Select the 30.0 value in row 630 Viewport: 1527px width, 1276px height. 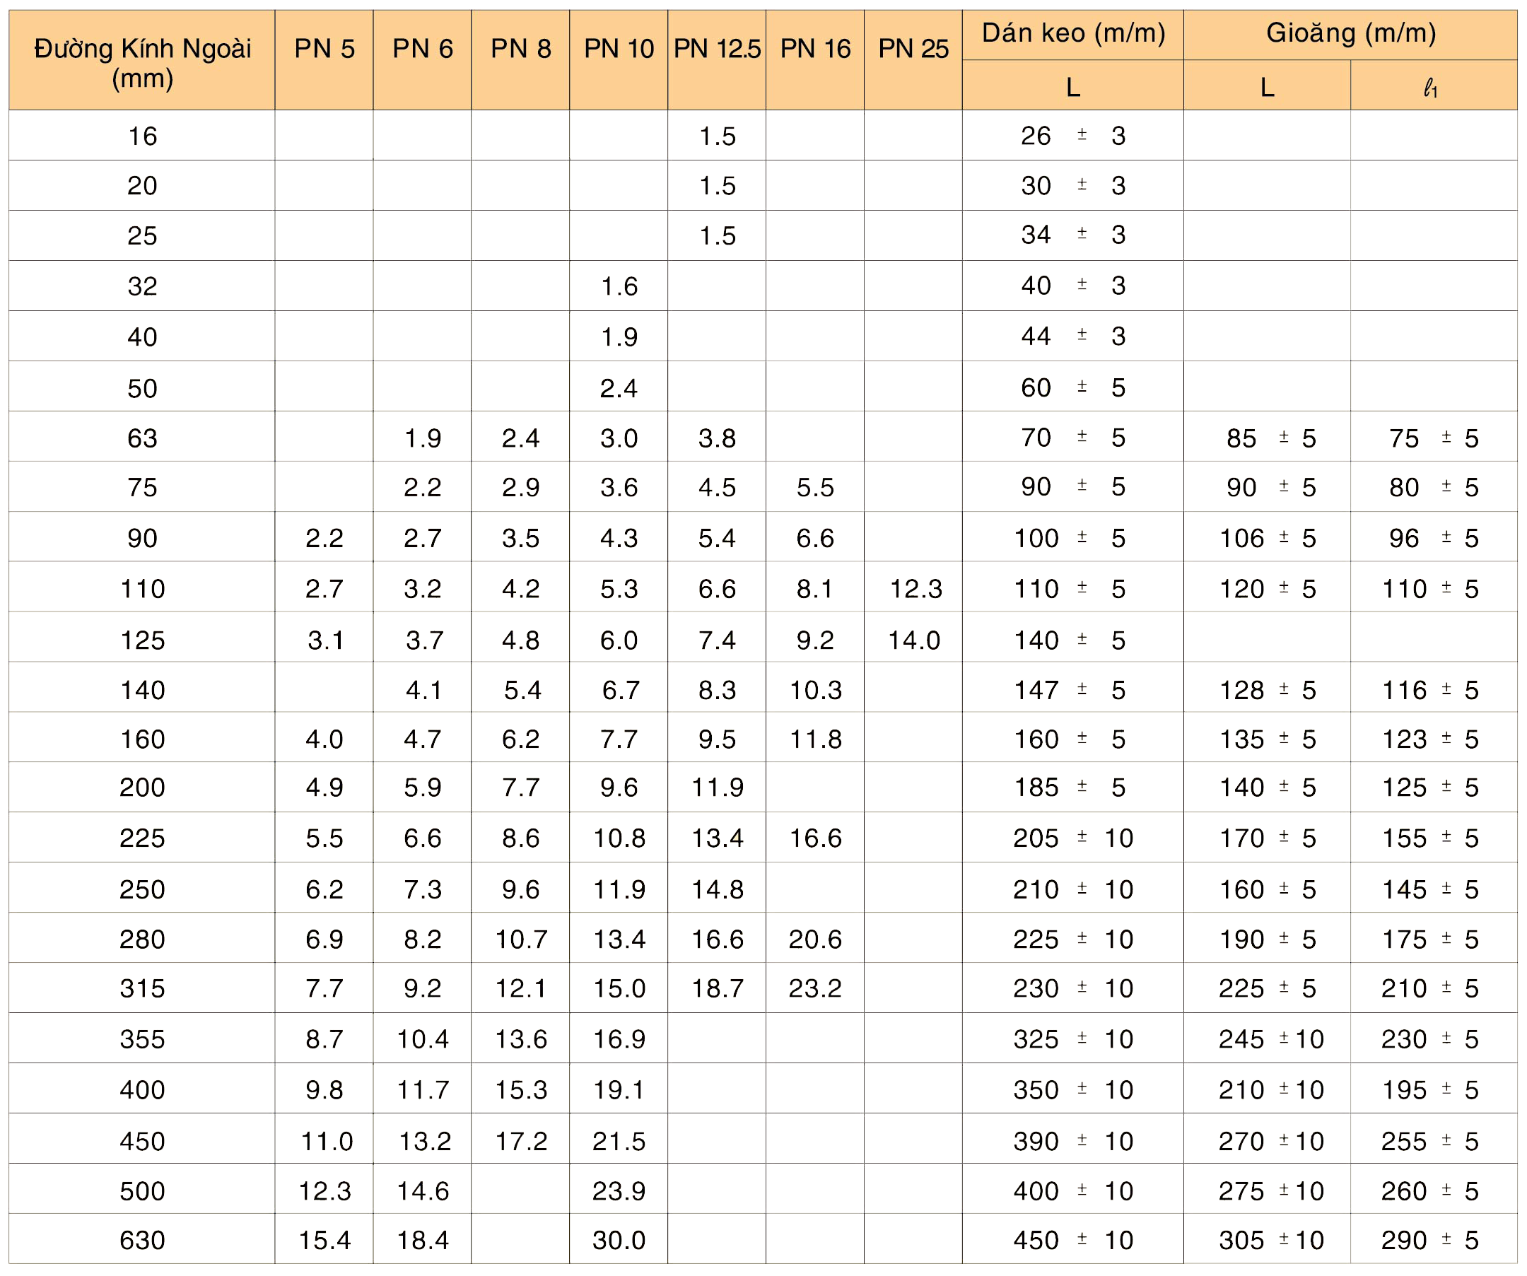point(619,1241)
